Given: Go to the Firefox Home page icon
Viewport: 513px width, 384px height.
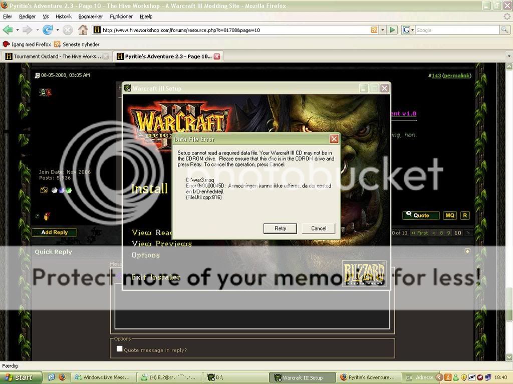Looking at the screenshot, I should 83,30.
